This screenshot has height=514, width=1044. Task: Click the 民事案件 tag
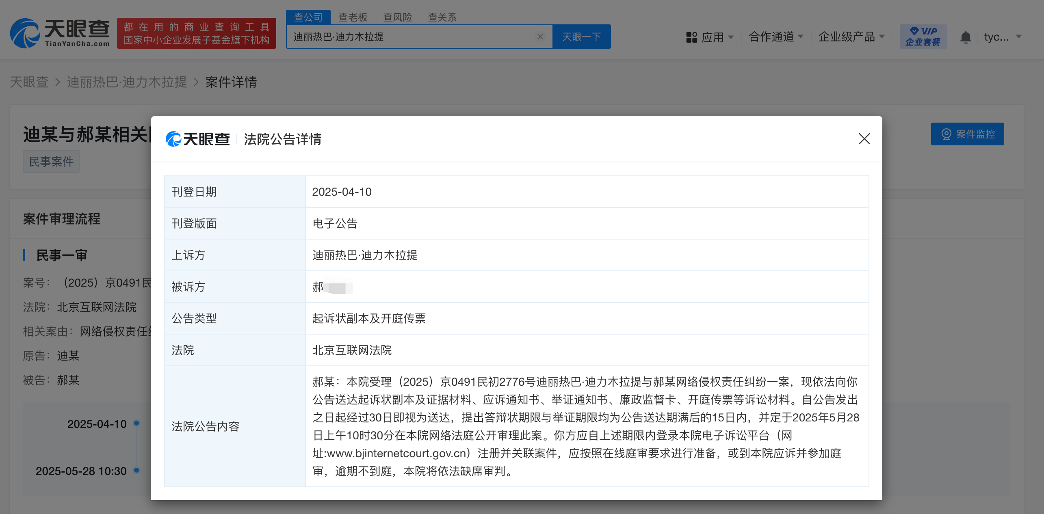pyautogui.click(x=51, y=162)
